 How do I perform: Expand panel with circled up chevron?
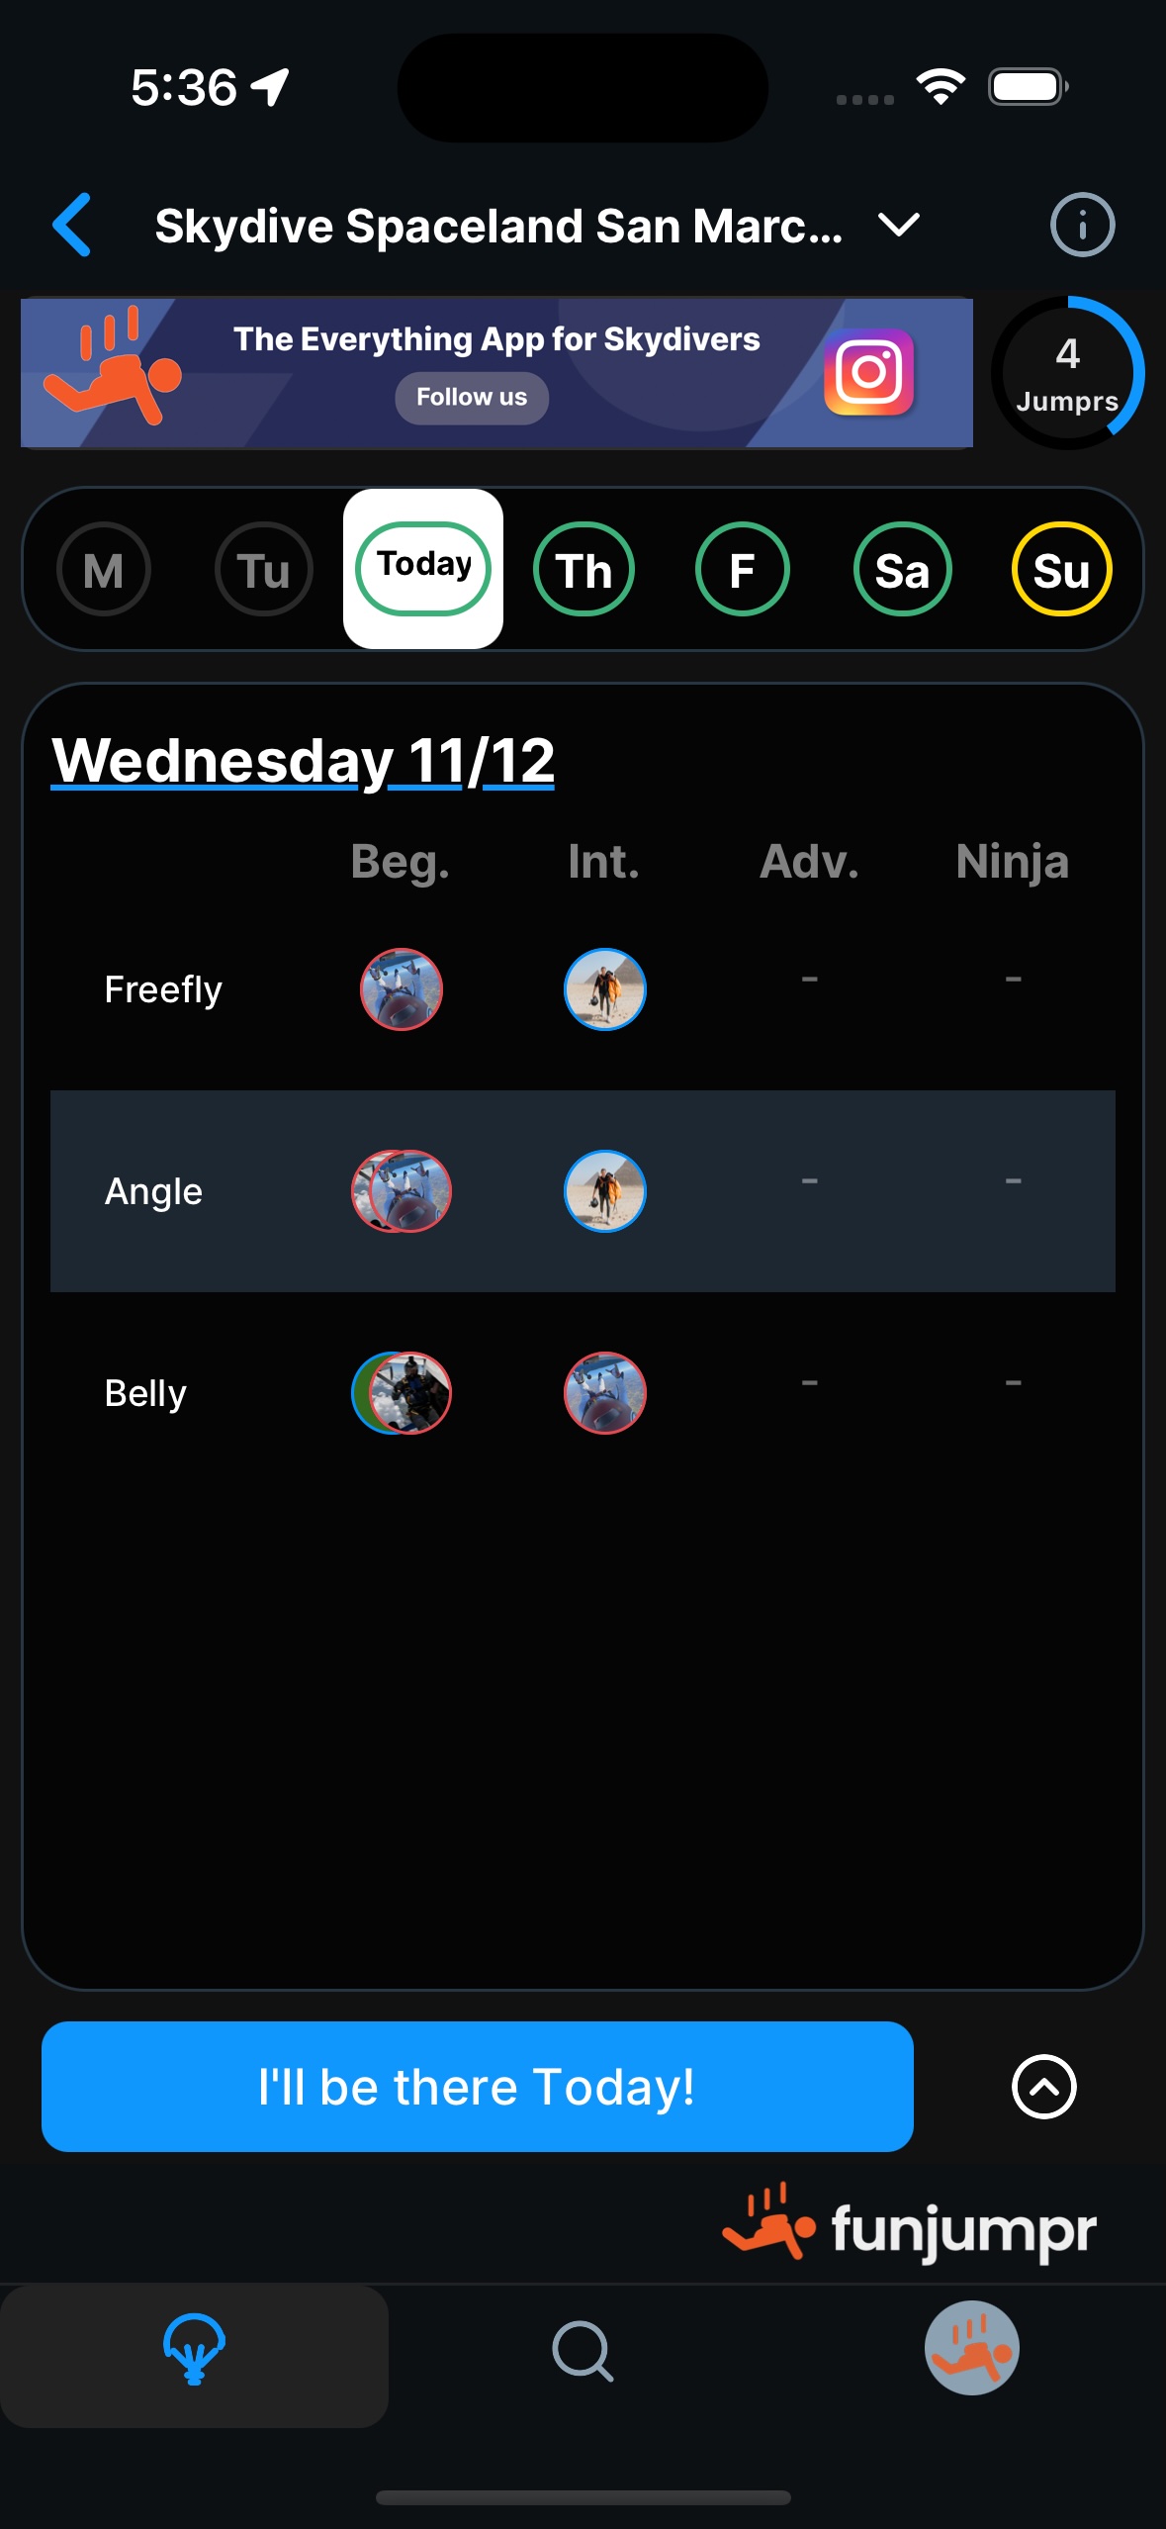pos(1043,2087)
